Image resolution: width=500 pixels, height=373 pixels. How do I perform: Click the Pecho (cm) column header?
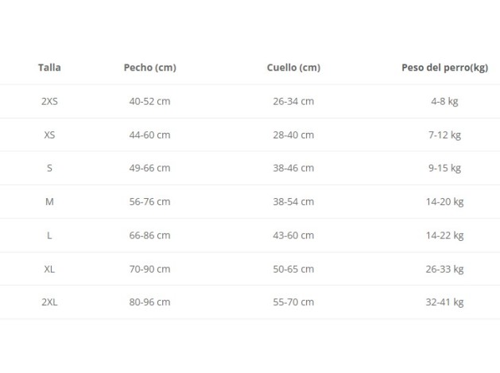pos(149,68)
